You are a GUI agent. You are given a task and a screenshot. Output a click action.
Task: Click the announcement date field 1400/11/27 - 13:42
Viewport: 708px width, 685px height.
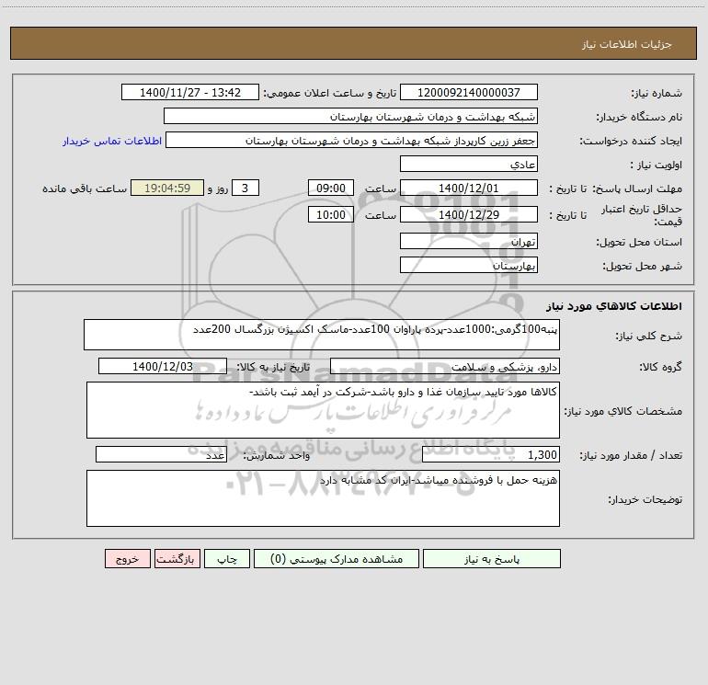pos(190,93)
